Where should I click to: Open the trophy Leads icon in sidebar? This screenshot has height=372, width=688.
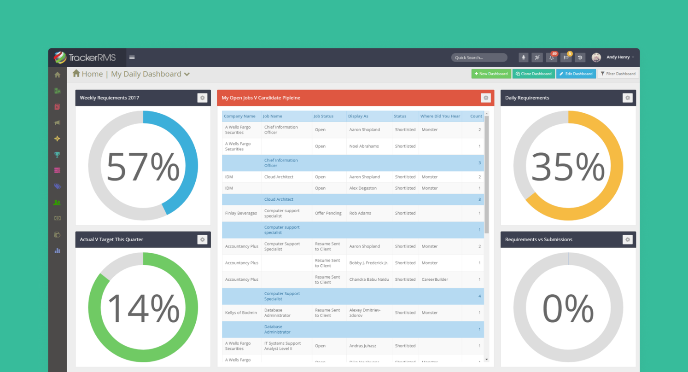[58, 154]
